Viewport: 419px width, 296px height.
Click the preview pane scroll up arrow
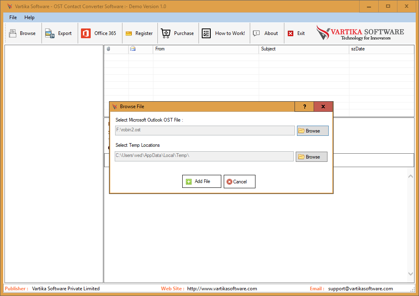click(x=411, y=176)
